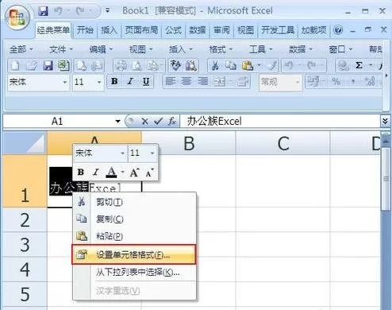The image size is (392, 310).
Task: Click the New blank document icon
Action: tap(15, 65)
